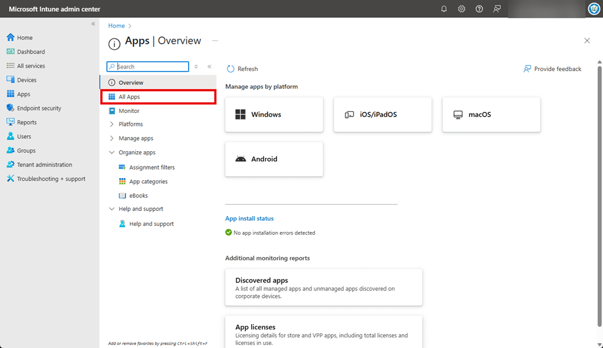
Task: Expand the Manage apps section
Action: (112, 139)
